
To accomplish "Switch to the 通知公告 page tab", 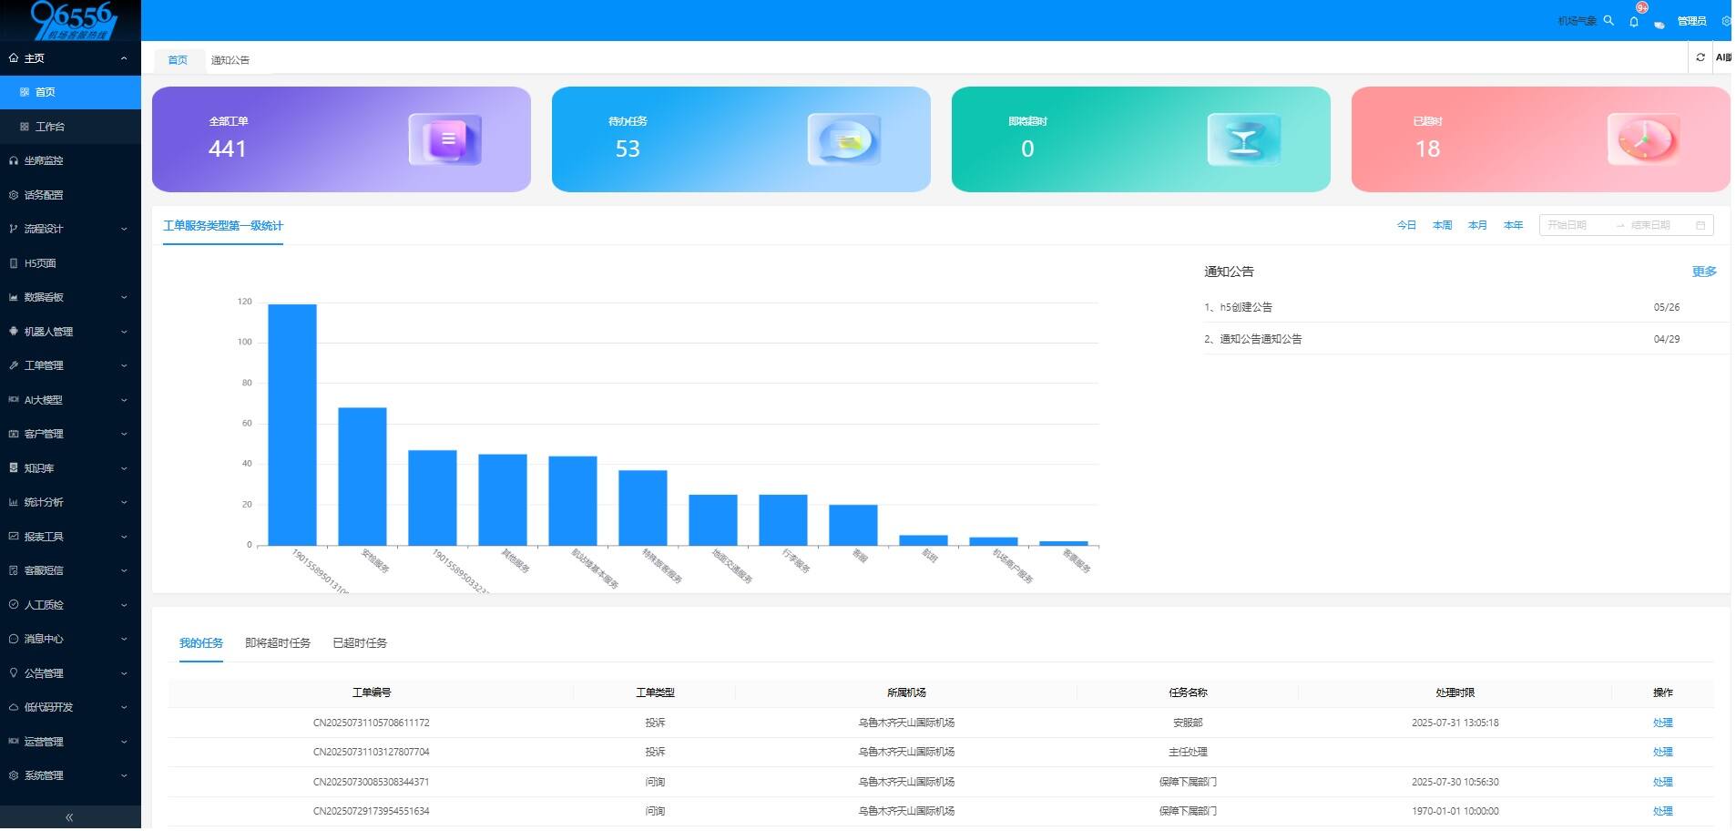I will click(230, 60).
